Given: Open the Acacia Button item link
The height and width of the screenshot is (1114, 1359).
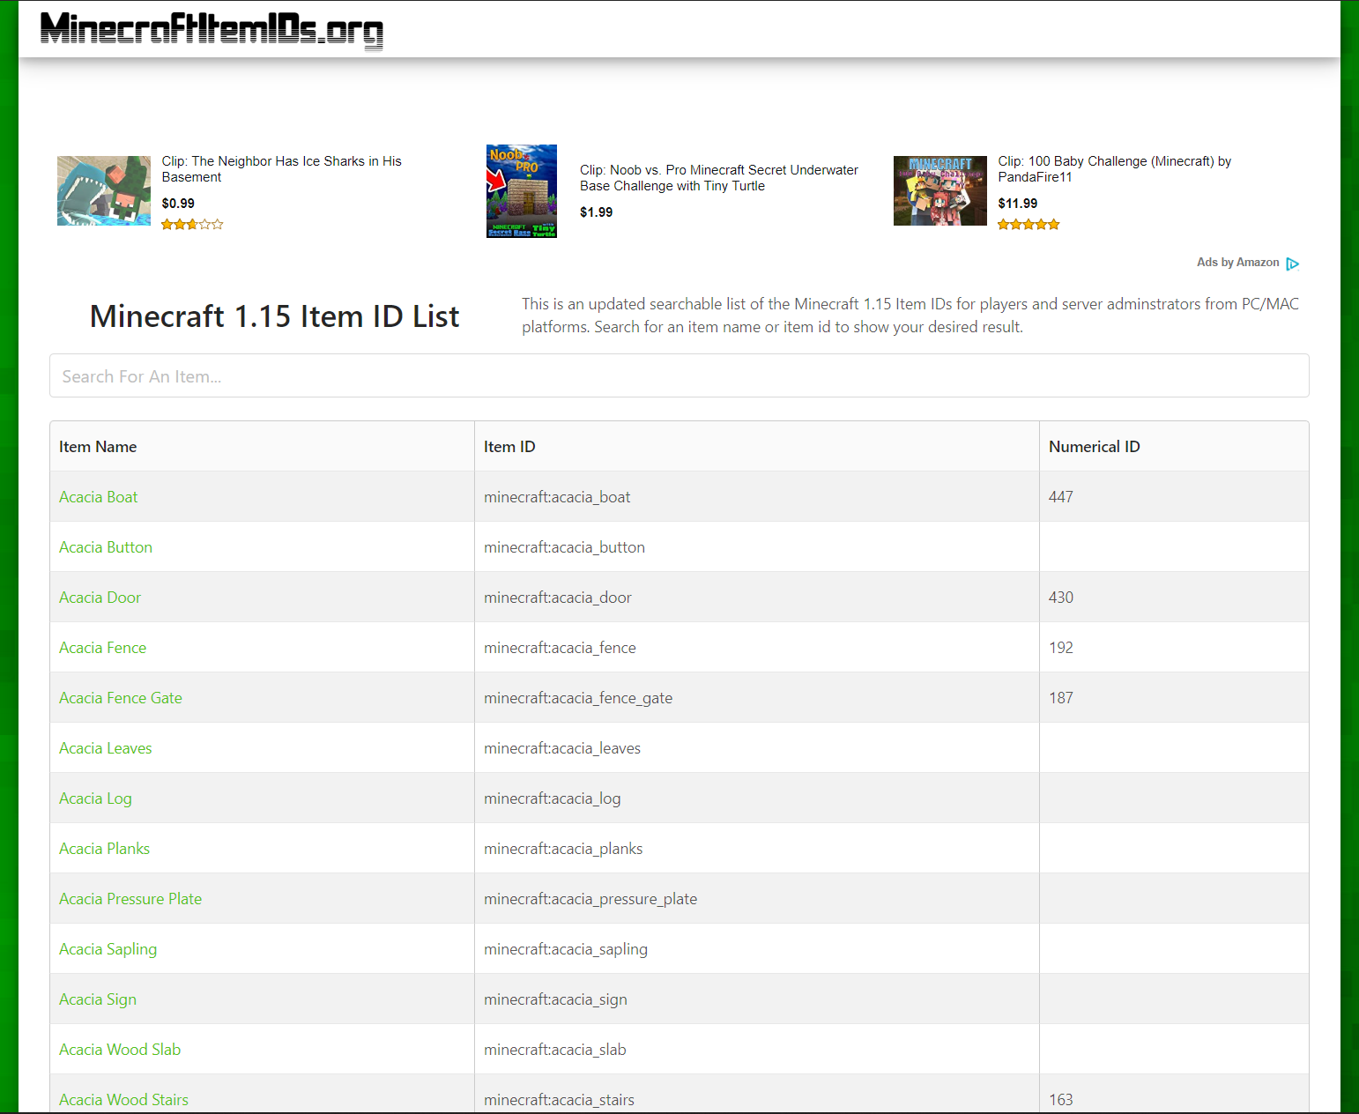Looking at the screenshot, I should click(x=105, y=547).
